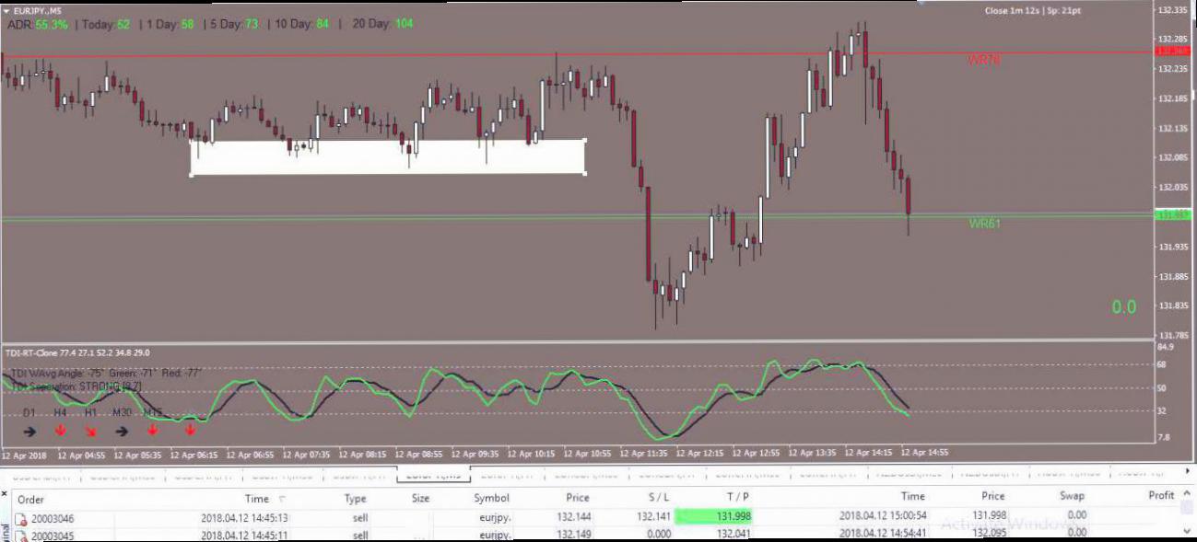Toggle the sort arrow in the open Time column
The height and width of the screenshot is (542, 1197).
coord(282,498)
